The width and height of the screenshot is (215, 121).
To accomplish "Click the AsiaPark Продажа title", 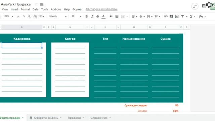I will coord(16,4).
